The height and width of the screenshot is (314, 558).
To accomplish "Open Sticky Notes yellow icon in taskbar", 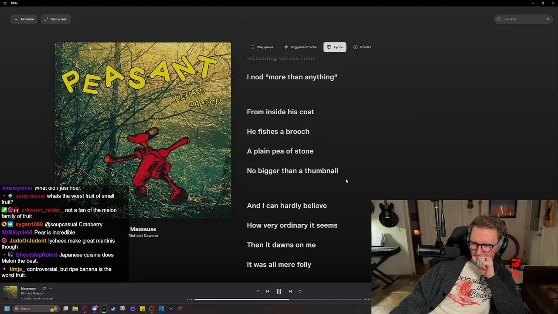I will [x=142, y=309].
